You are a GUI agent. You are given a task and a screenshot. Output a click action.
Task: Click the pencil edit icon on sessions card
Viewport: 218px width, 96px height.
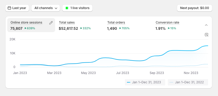click(x=51, y=23)
